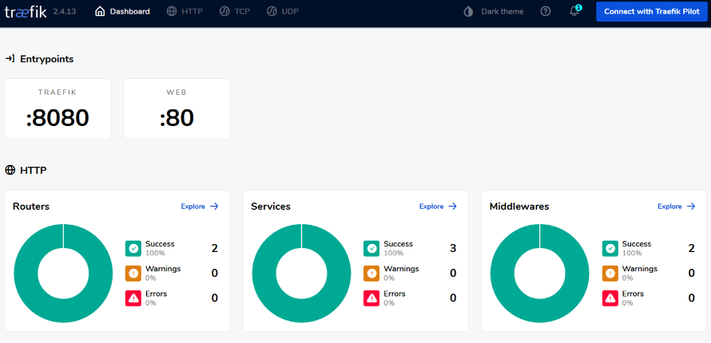Image resolution: width=711 pixels, height=343 pixels.
Task: Click the Middlewares Warnings exclamation icon
Action: click(610, 274)
